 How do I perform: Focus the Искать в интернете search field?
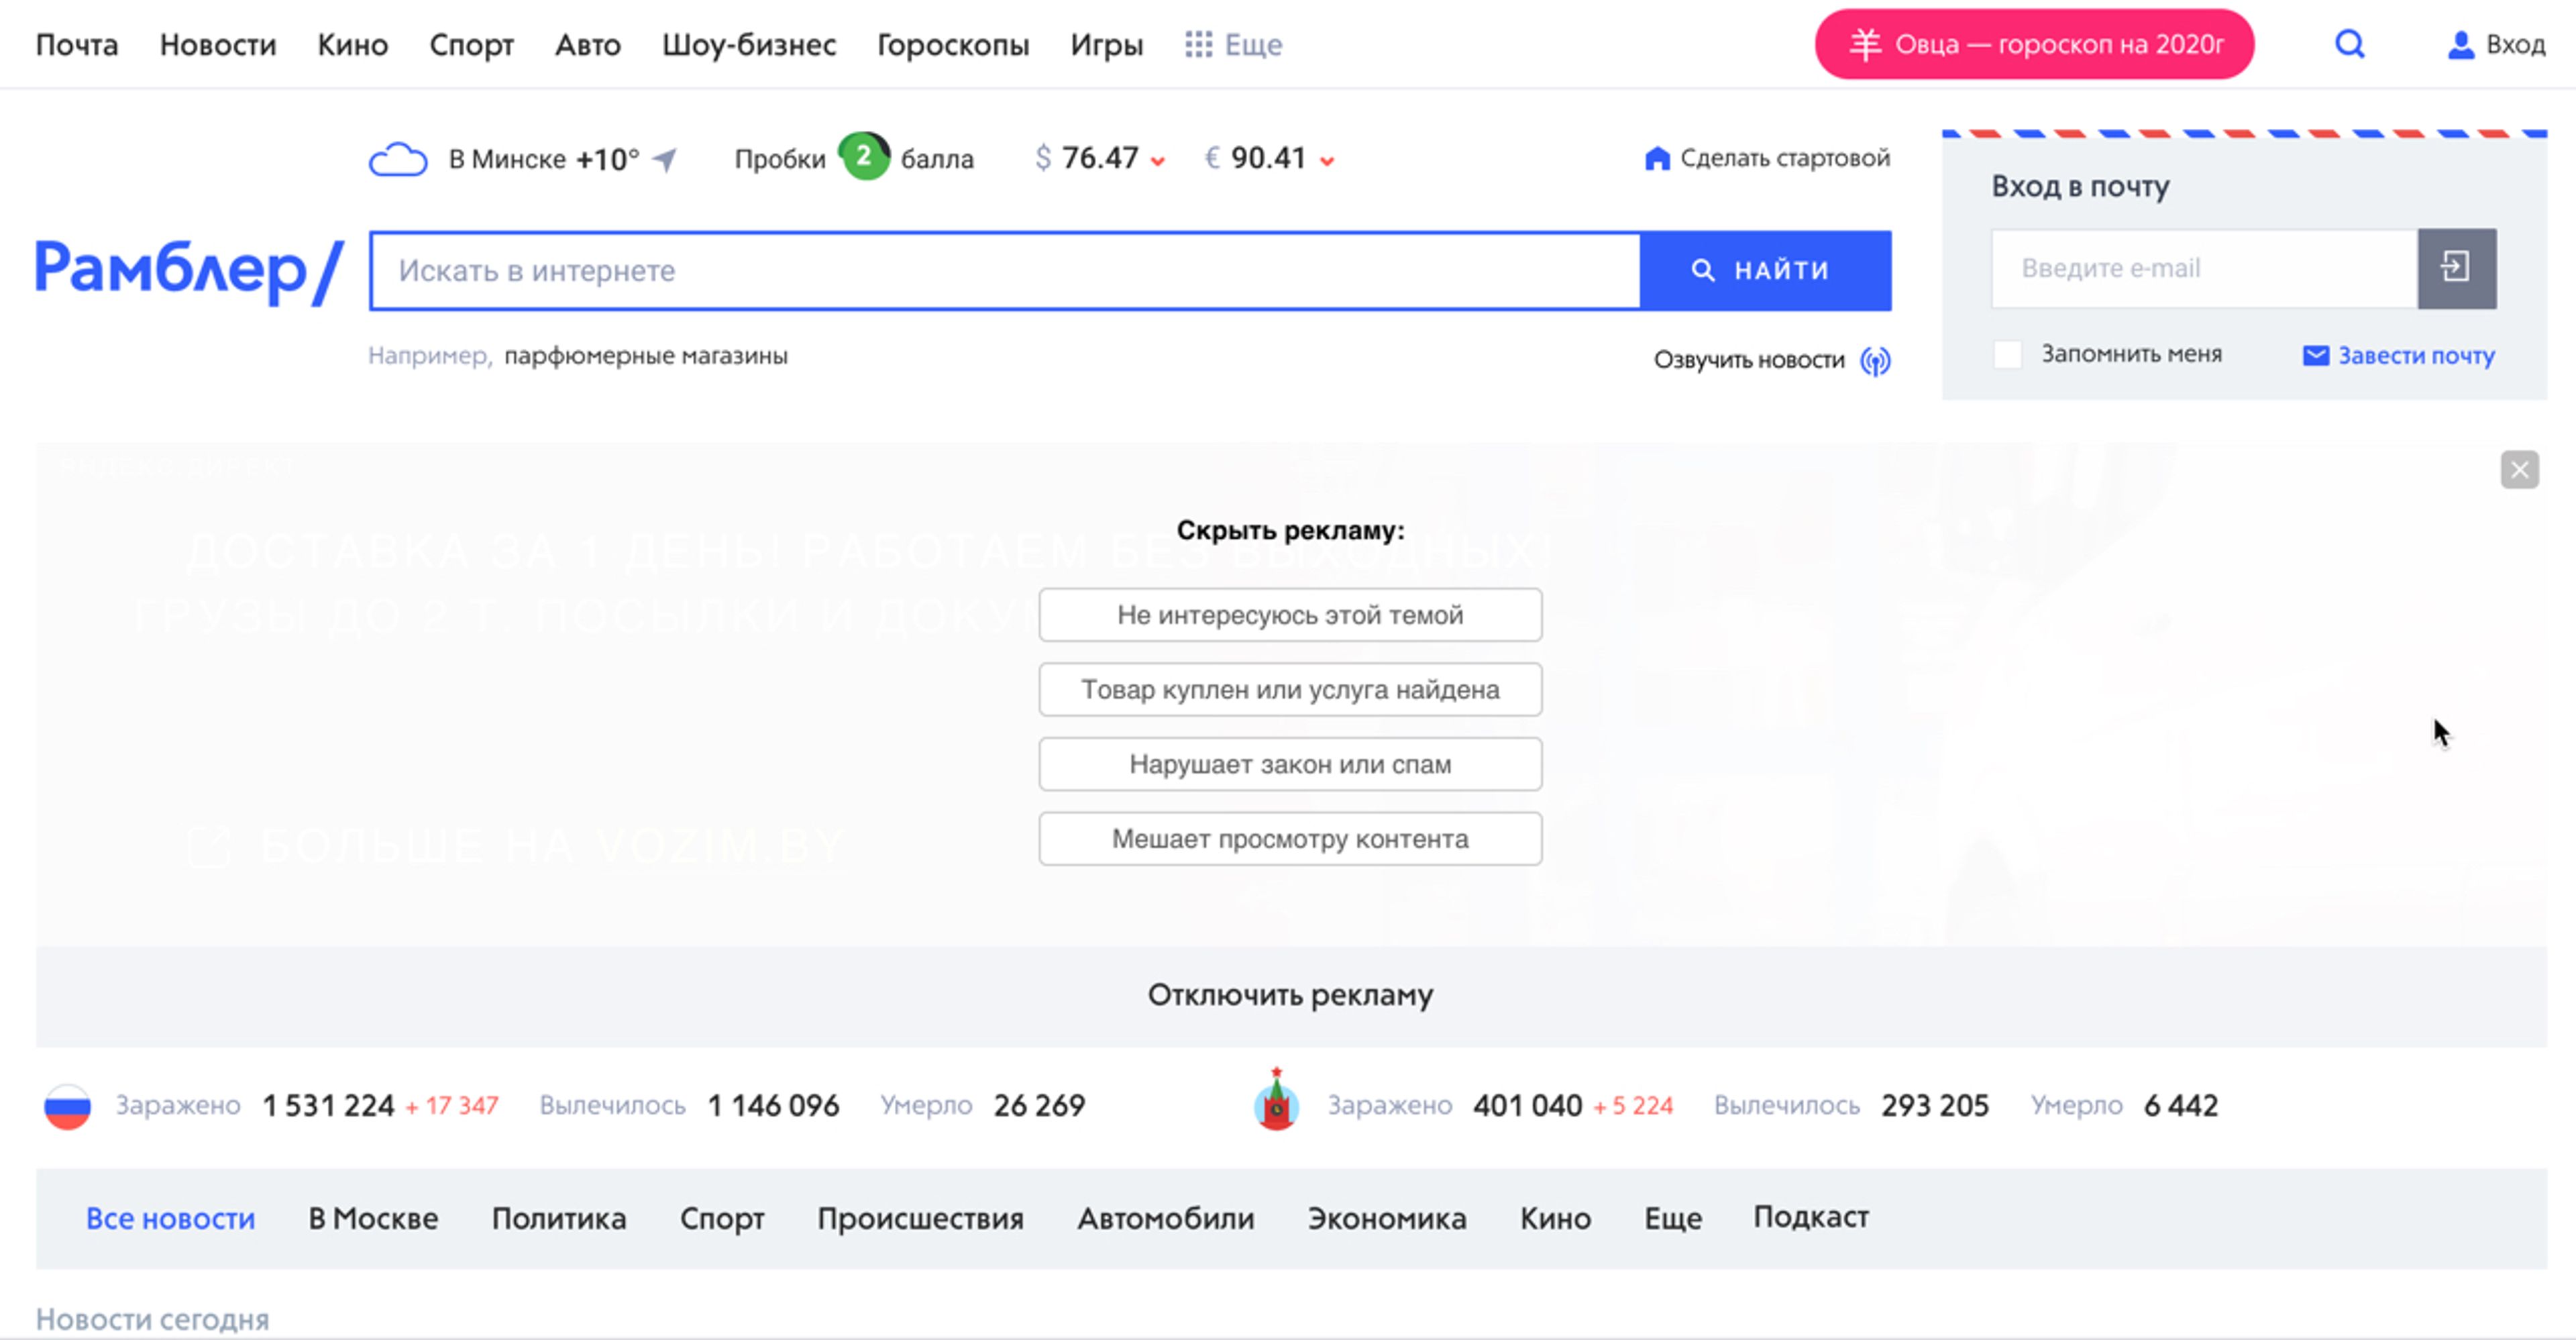tap(1006, 271)
